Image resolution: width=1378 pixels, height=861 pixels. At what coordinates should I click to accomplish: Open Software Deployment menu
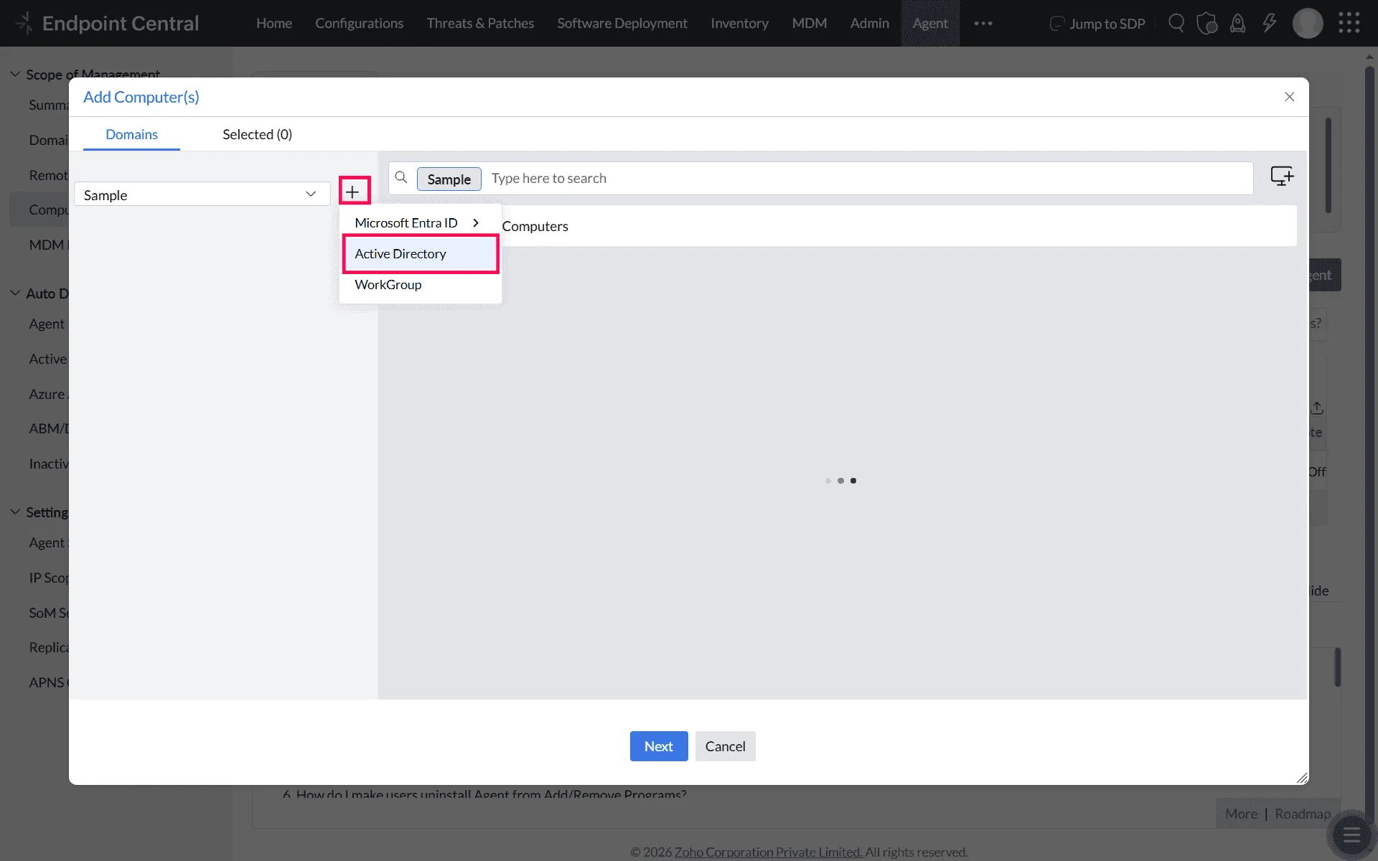(622, 23)
